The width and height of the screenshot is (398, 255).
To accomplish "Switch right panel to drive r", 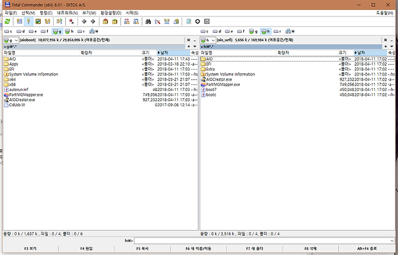I will tap(277, 31).
